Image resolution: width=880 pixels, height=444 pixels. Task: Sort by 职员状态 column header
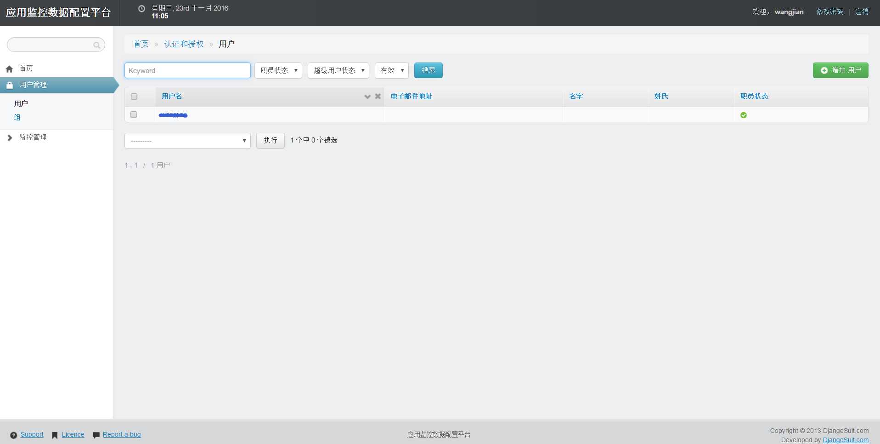(x=754, y=97)
